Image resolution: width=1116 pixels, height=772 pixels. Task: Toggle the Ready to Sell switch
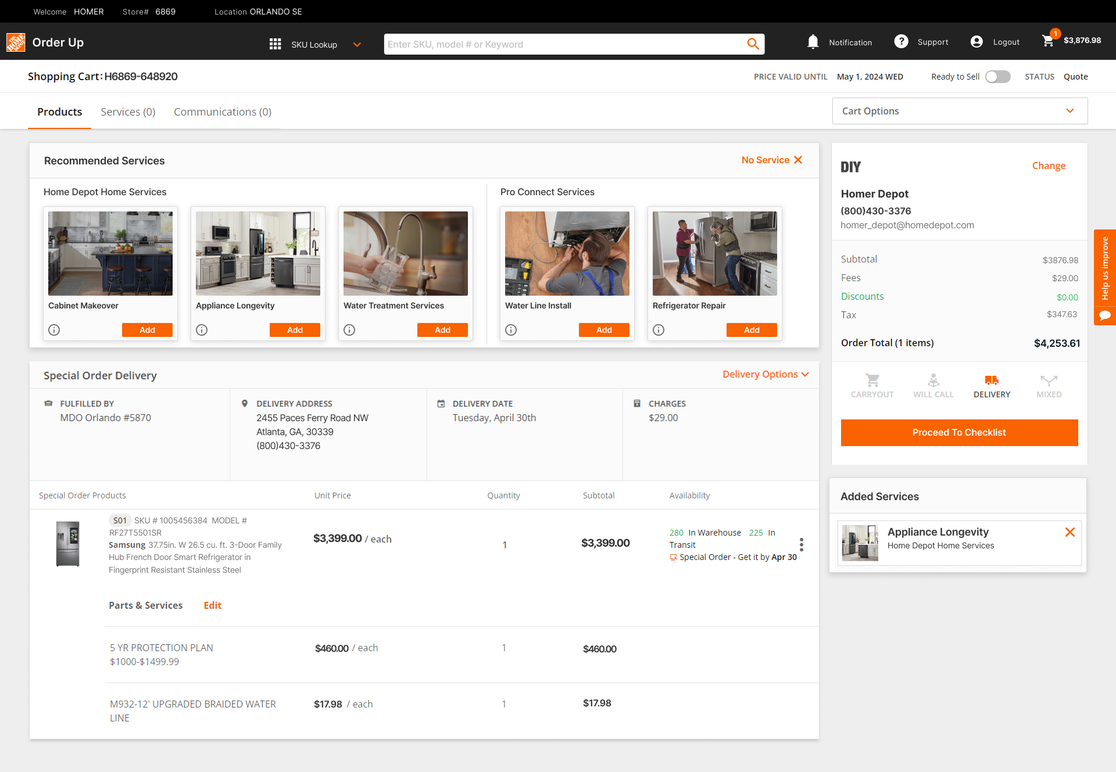pos(998,77)
